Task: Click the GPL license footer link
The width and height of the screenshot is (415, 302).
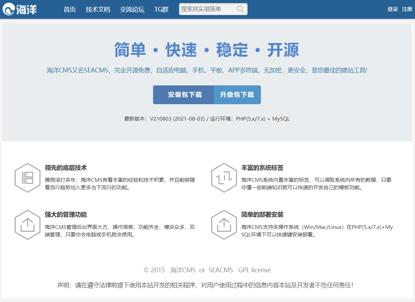Action: point(255,270)
